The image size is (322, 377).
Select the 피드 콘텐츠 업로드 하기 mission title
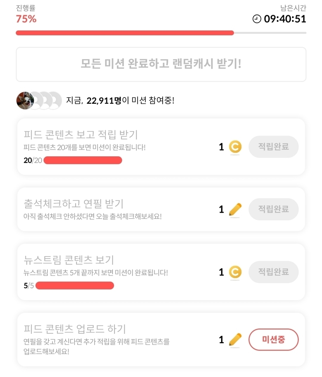pyautogui.click(x=75, y=329)
